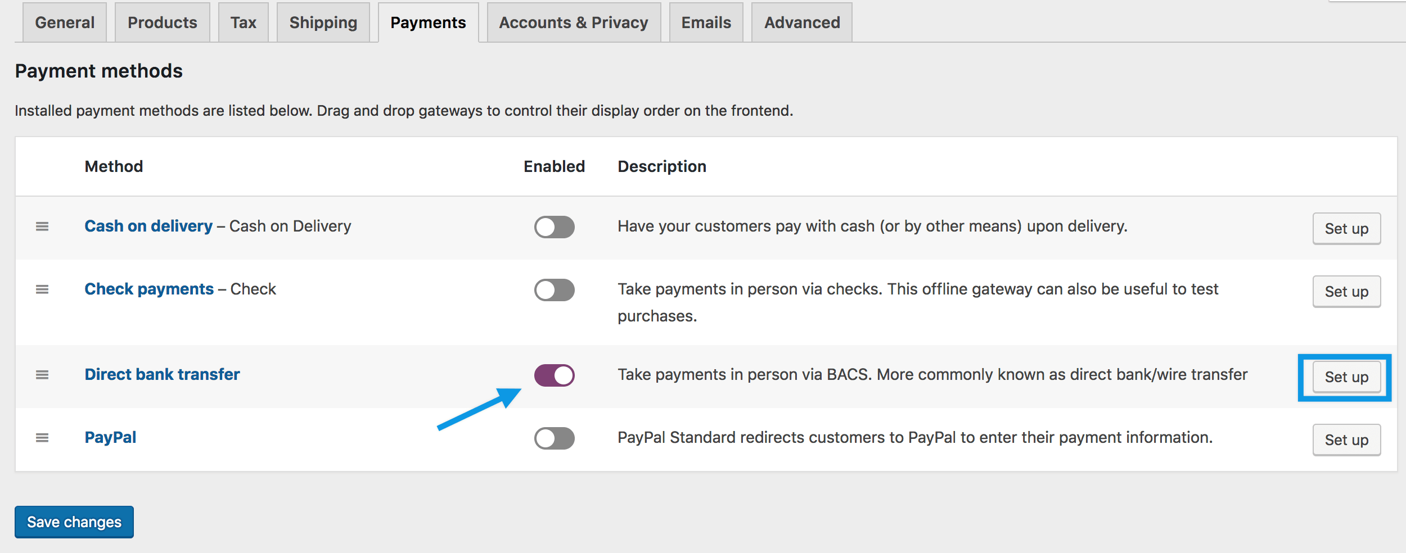This screenshot has width=1406, height=553.
Task: Open the Emails settings tab
Action: click(705, 22)
